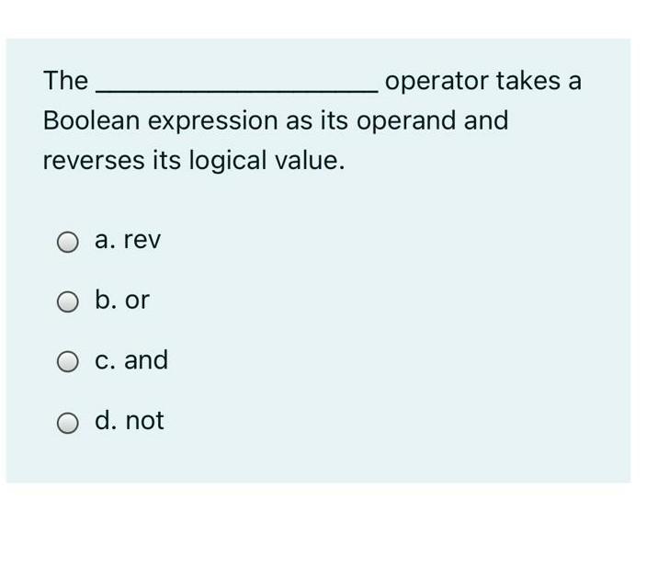Click the word 'Boolean' in the question

tap(92, 120)
